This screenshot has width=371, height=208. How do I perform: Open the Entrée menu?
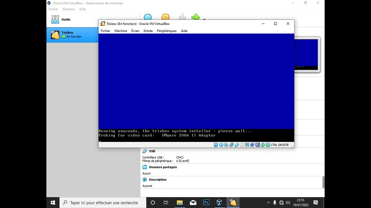(148, 31)
